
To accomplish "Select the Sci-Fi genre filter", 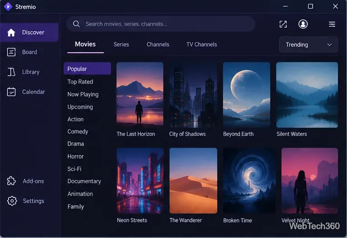I will [x=74, y=169].
